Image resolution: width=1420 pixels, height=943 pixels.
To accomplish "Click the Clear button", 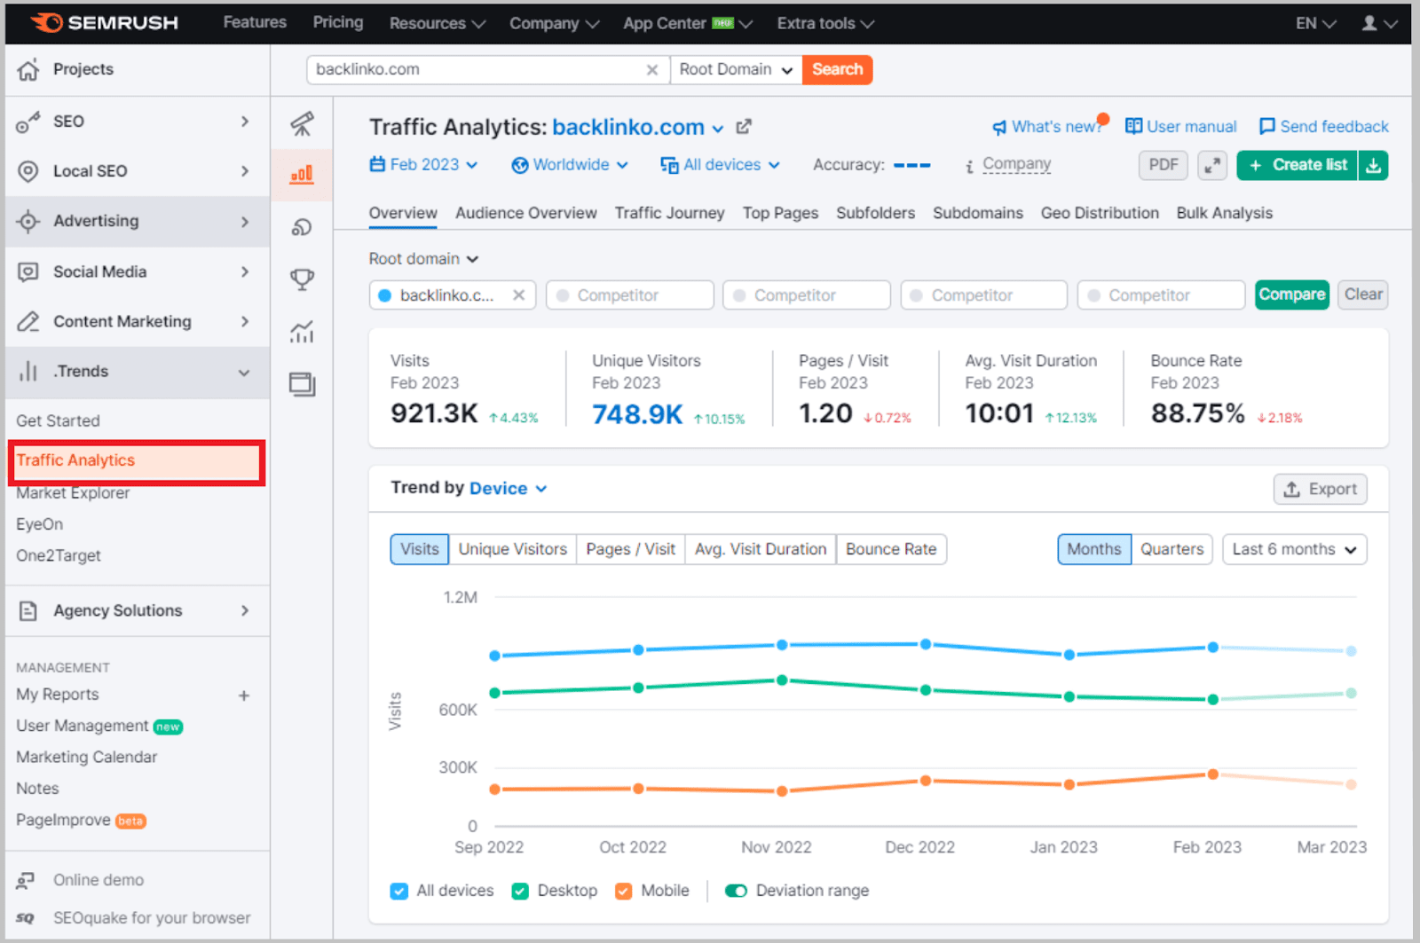I will pos(1362,295).
